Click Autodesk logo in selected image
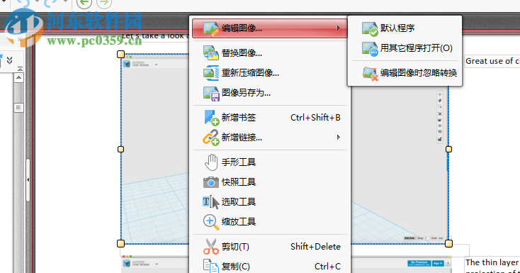Viewport: 520px width, 273px height. point(127,64)
